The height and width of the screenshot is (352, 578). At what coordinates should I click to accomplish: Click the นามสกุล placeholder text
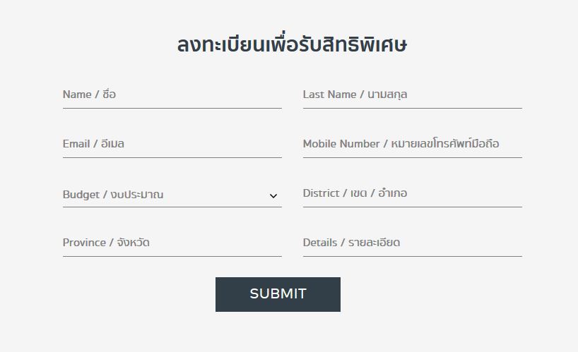tap(387, 95)
